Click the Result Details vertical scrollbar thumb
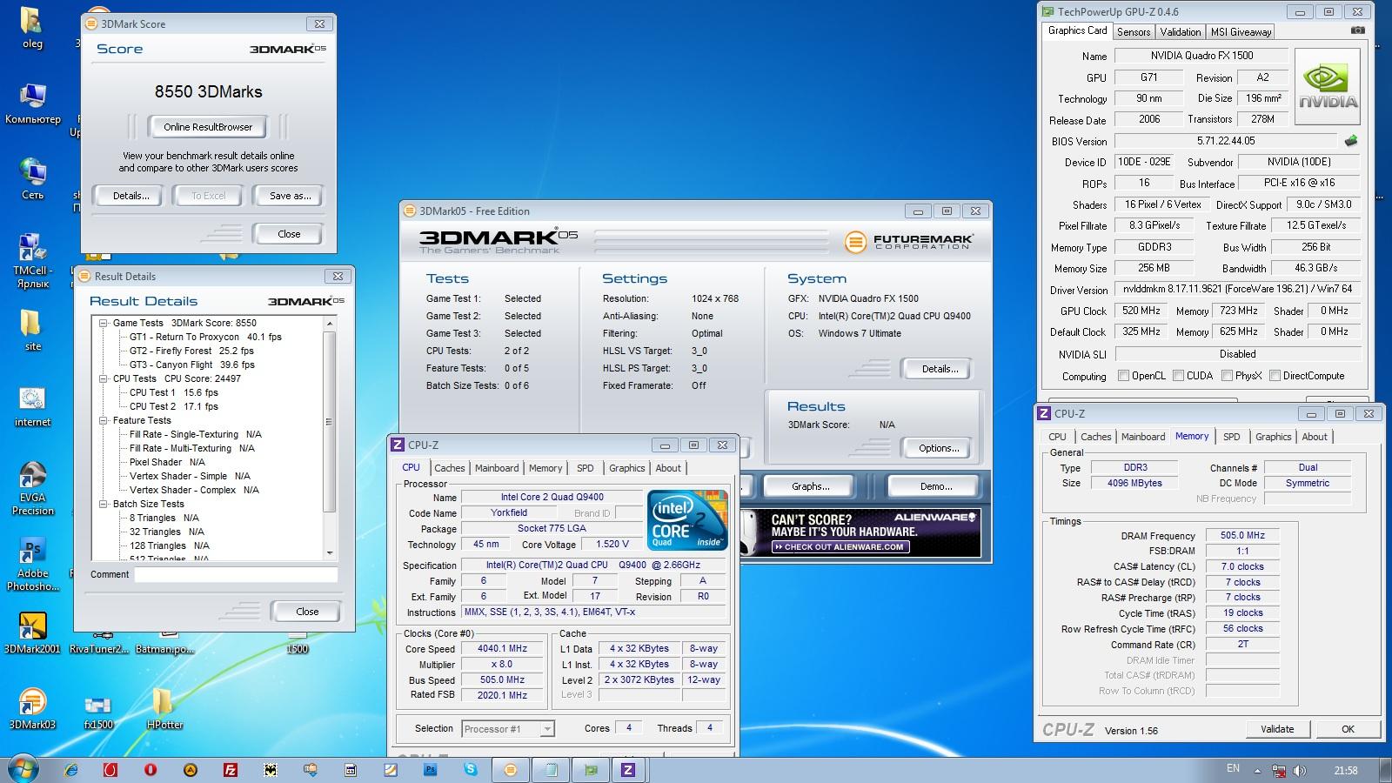 point(330,420)
